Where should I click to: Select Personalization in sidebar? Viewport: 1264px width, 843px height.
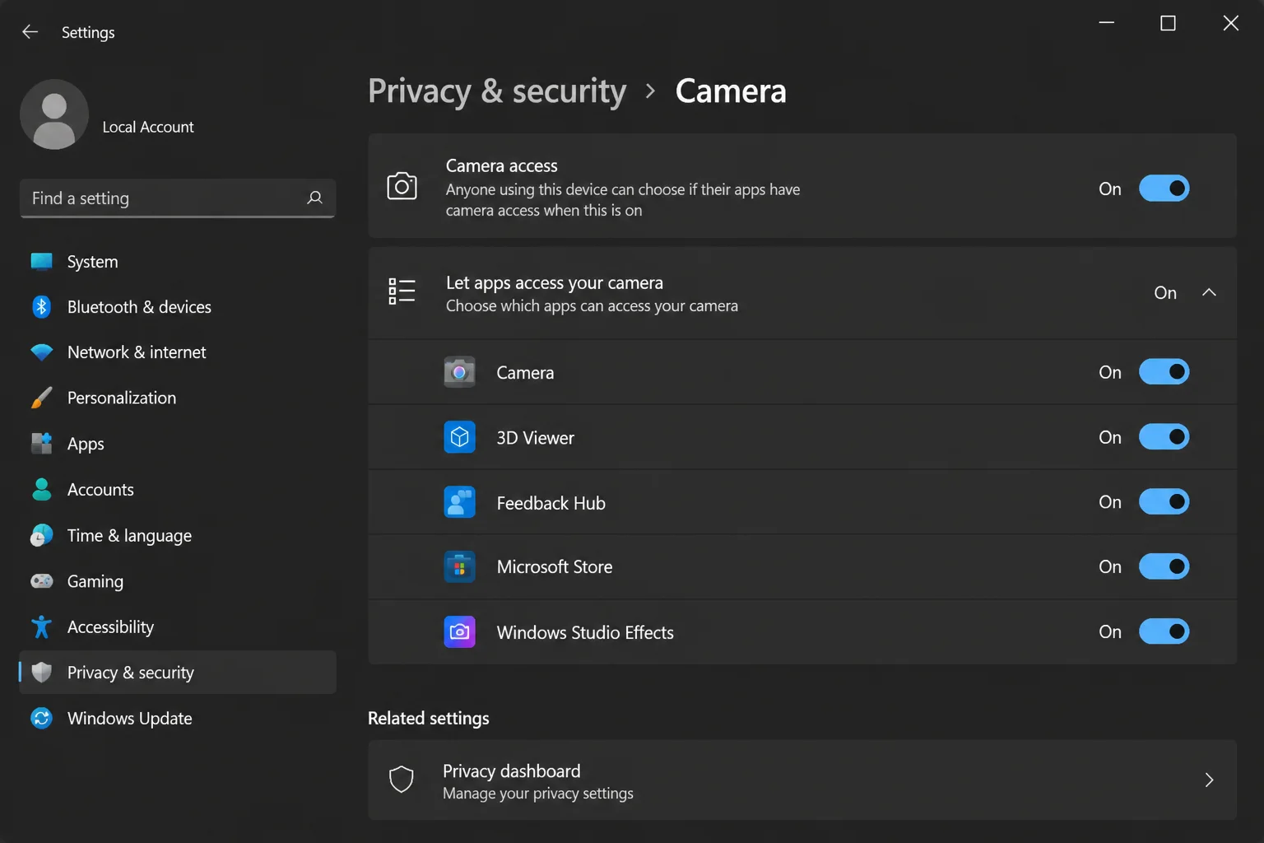pyautogui.click(x=178, y=398)
